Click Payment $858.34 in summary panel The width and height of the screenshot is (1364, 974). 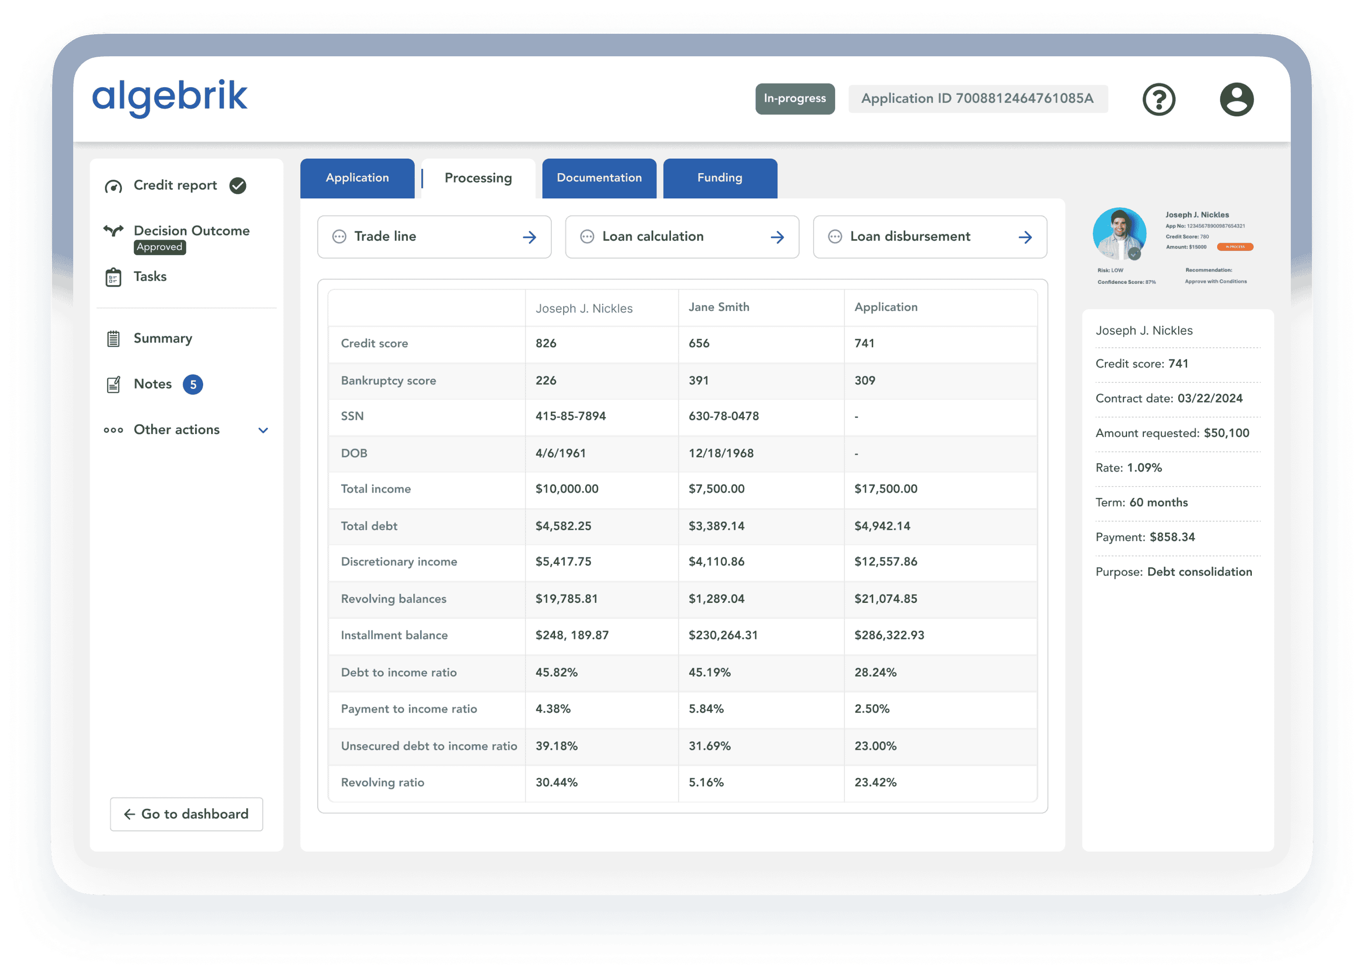click(x=1145, y=537)
